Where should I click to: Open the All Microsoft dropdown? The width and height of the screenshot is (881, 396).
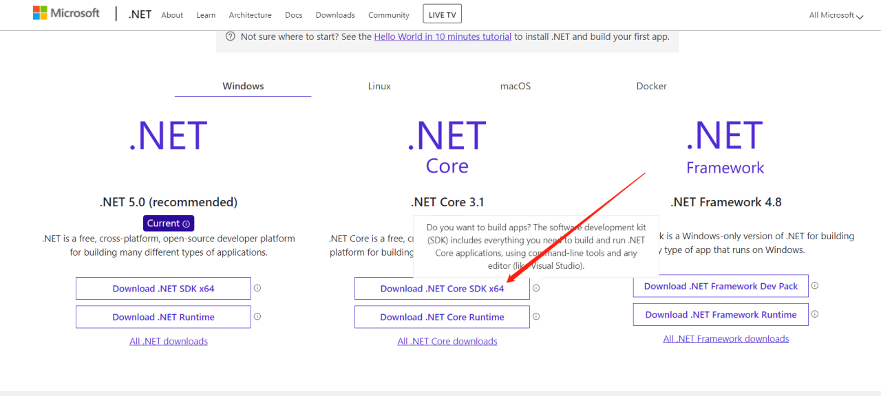pos(835,14)
